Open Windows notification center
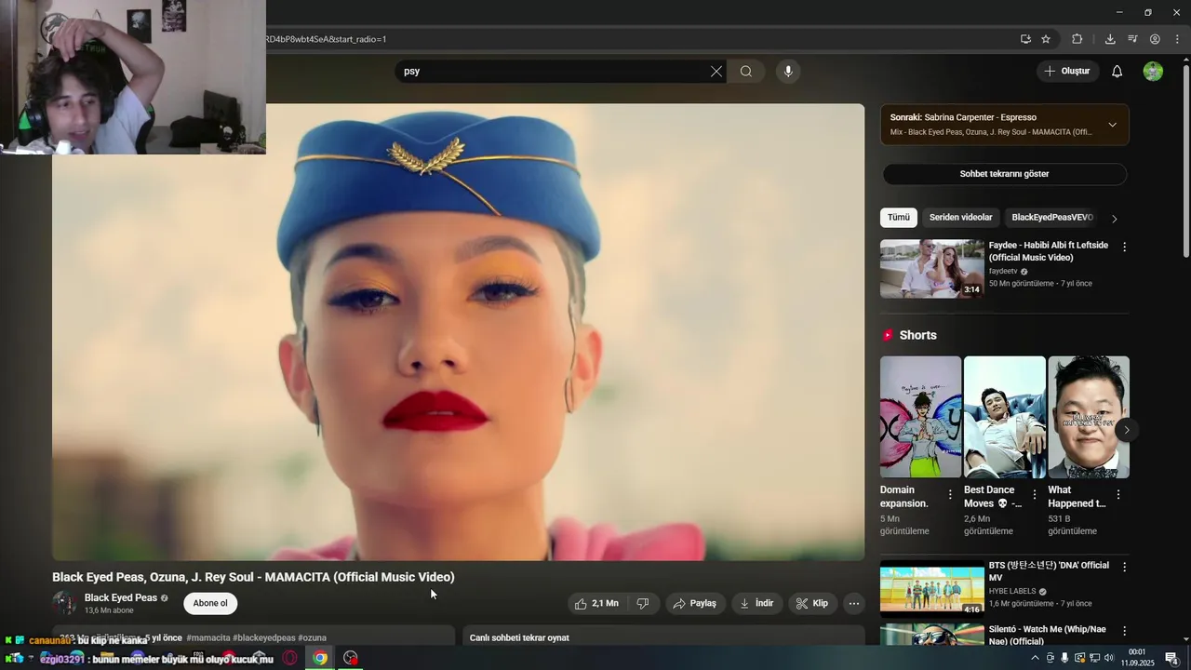This screenshot has height=670, width=1191. point(1172,658)
